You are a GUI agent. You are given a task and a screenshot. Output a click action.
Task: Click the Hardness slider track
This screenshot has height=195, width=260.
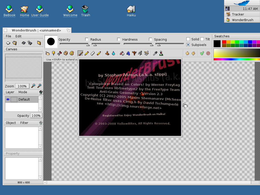click(x=138, y=44)
